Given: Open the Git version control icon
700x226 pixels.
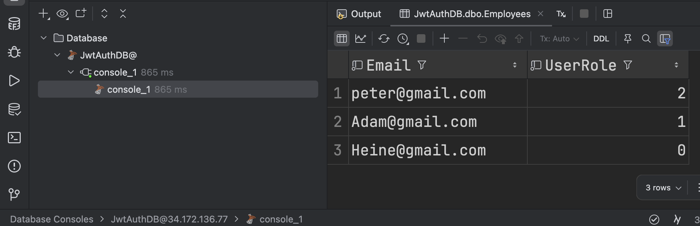Looking at the screenshot, I should [x=14, y=194].
